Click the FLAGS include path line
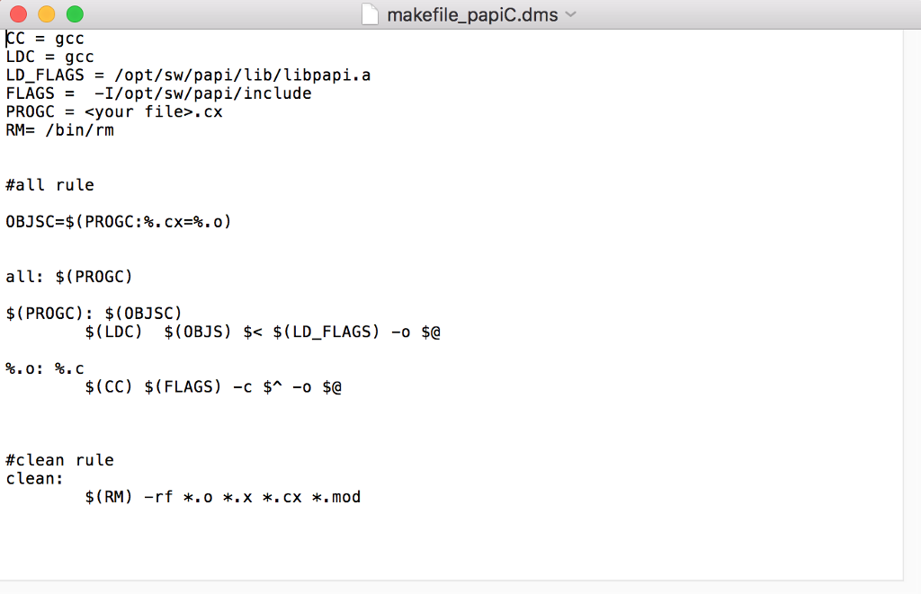The height and width of the screenshot is (594, 921). click(157, 93)
